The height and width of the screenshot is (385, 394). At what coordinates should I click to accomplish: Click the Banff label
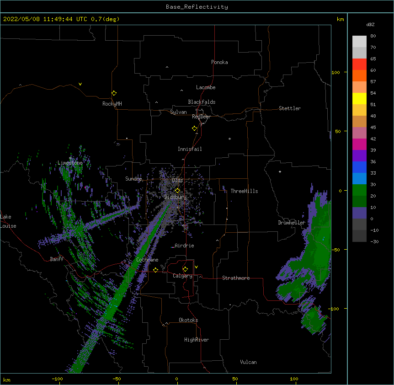click(x=57, y=259)
